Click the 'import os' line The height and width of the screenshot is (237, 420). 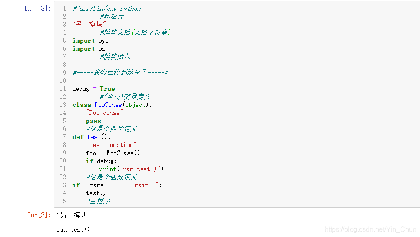(x=89, y=49)
